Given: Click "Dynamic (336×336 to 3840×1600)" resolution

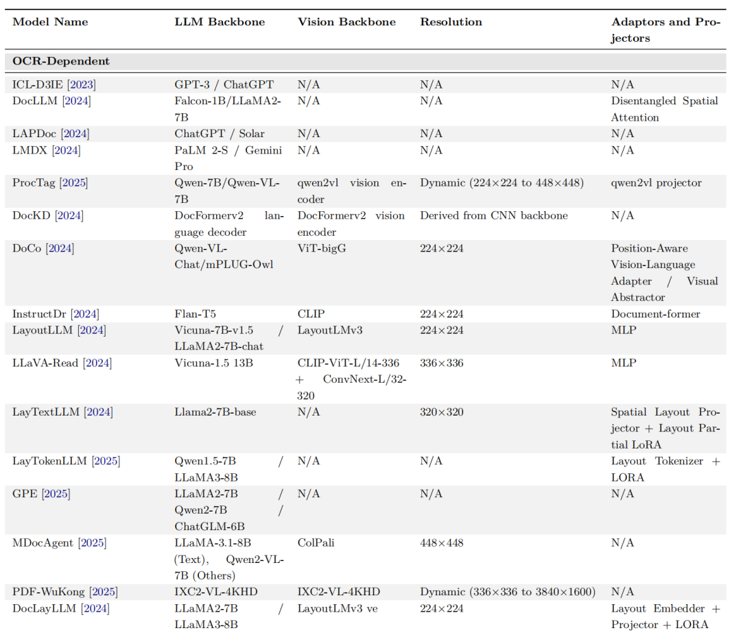Looking at the screenshot, I should [508, 592].
